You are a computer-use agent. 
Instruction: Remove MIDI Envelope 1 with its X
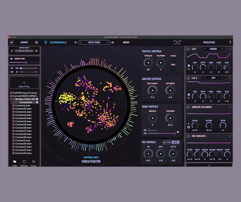click(230, 136)
